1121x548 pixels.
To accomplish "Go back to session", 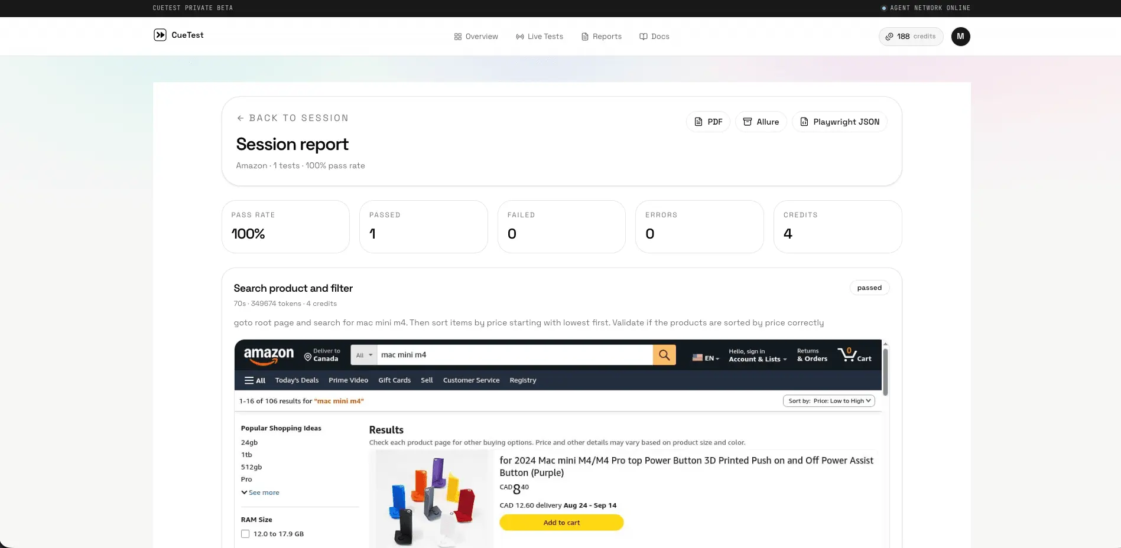I will pos(293,118).
